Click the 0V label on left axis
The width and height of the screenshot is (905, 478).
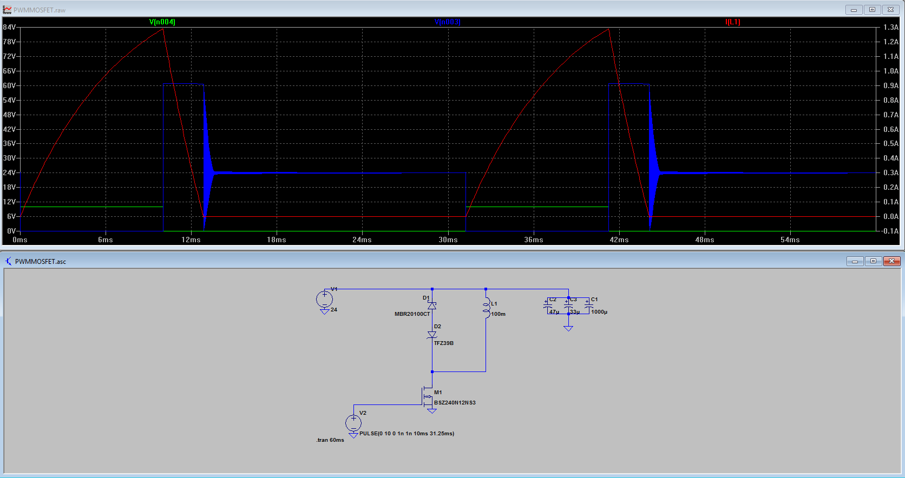click(x=11, y=231)
